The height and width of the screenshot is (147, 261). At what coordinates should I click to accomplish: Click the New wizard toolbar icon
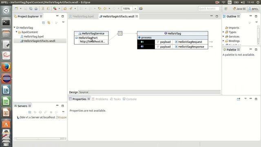click(x=16, y=9)
